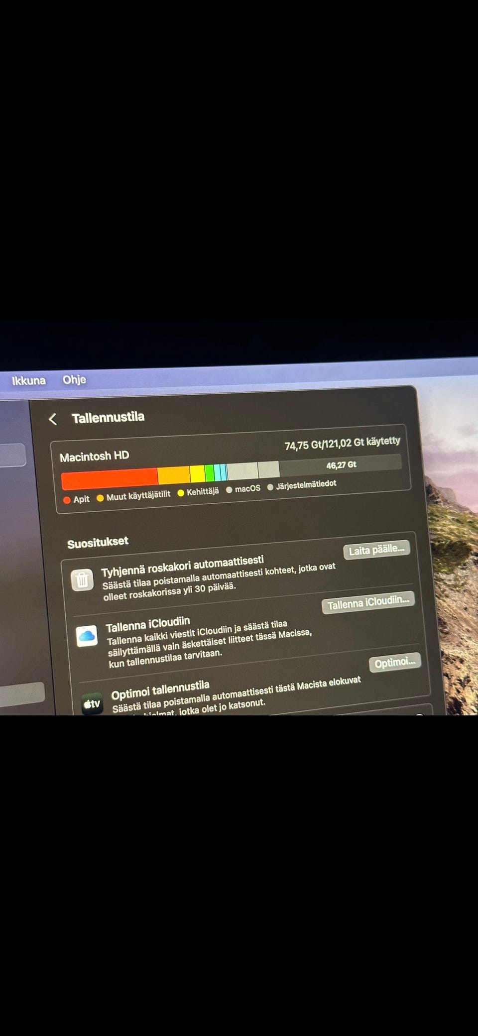Open the Ikkuna menu
Viewport: 478px width, 1036px height.
[x=28, y=380]
